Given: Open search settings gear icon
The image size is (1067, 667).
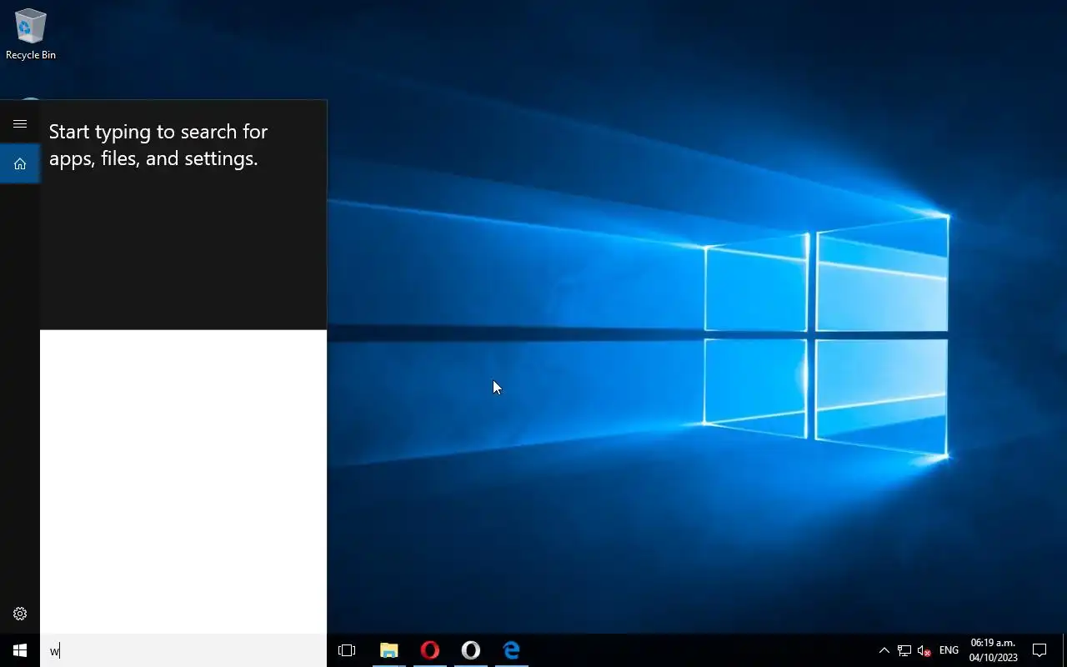Looking at the screenshot, I should tap(20, 614).
